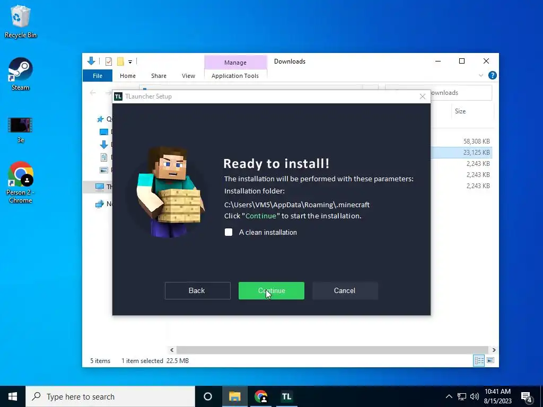
Task: Click the New folder quick access icon
Action: pyautogui.click(x=120, y=61)
